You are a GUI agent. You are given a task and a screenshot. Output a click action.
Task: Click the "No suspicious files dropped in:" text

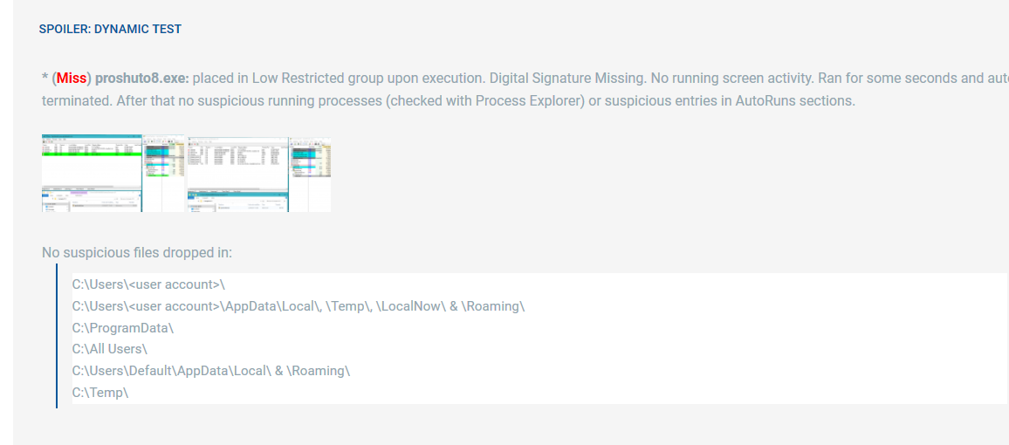[137, 253]
